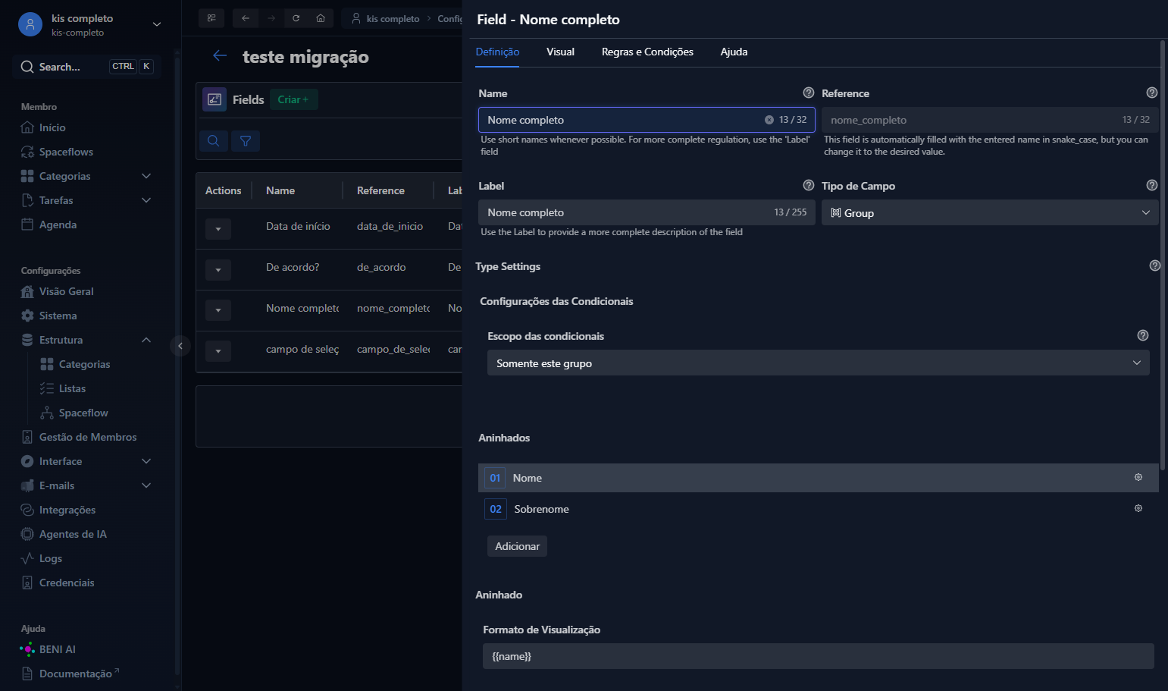Expand the kis completo workspace switcher
Viewport: 1168px width, 691px height.
coord(157,24)
